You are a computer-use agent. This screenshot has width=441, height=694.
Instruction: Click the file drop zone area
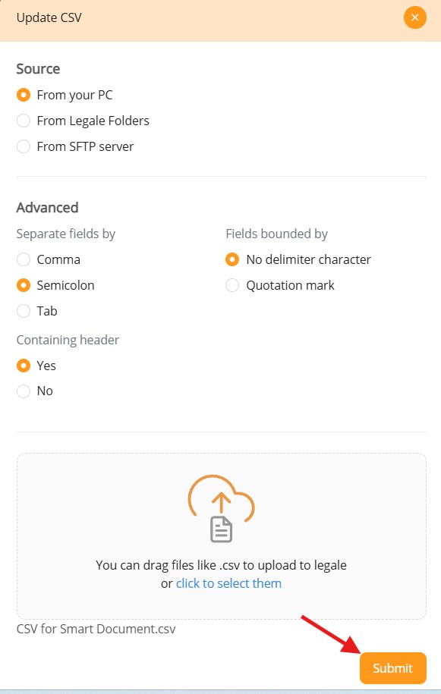coord(222,536)
